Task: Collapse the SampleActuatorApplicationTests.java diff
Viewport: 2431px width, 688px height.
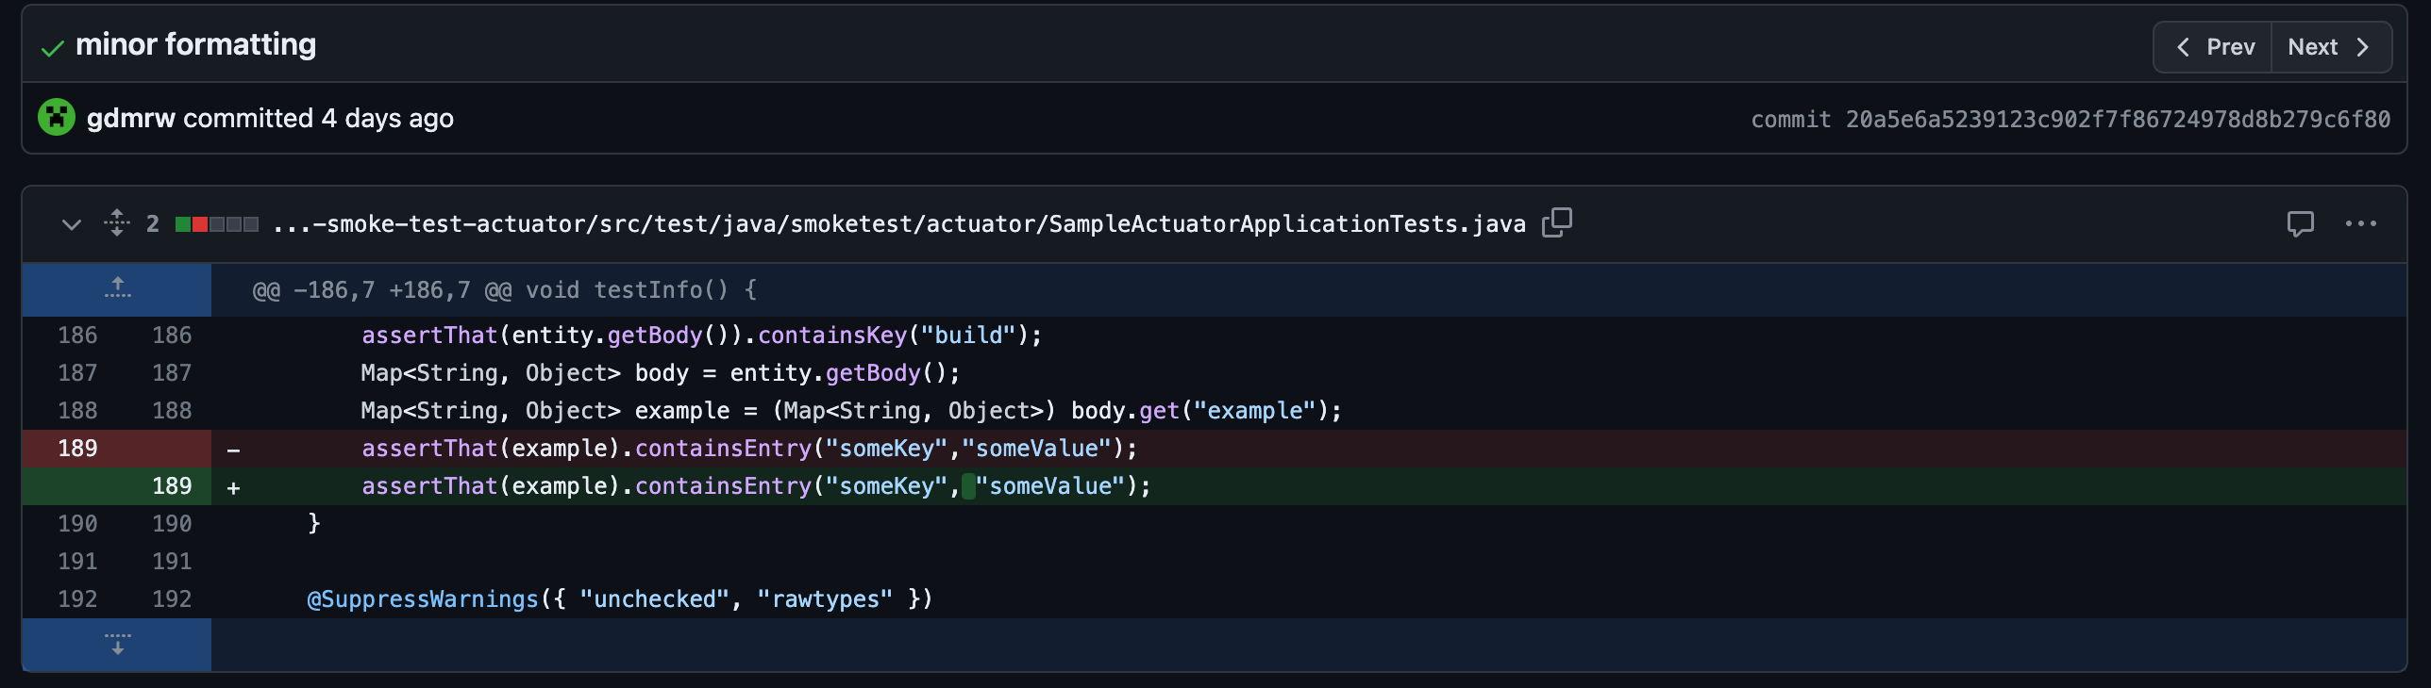Action: click(71, 224)
